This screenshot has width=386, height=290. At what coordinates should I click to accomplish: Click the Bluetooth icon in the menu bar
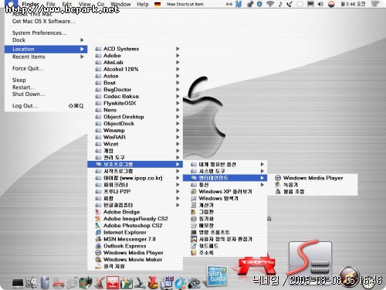click(x=239, y=4)
